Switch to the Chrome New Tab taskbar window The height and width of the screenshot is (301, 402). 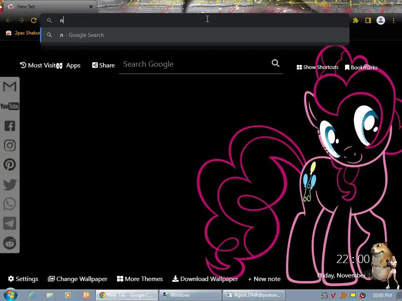[127, 295]
